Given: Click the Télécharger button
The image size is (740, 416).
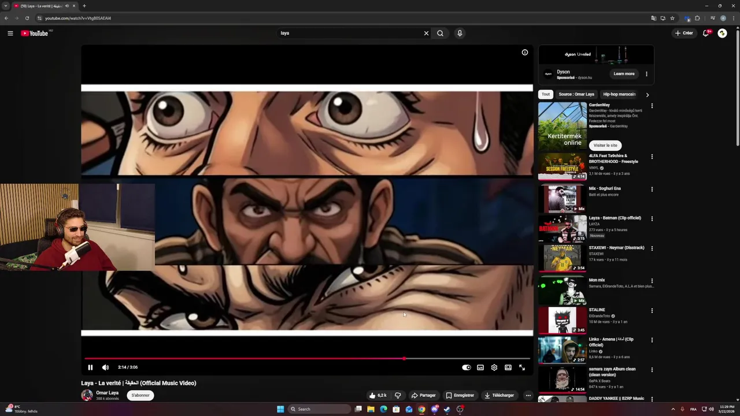Looking at the screenshot, I should coord(499,395).
